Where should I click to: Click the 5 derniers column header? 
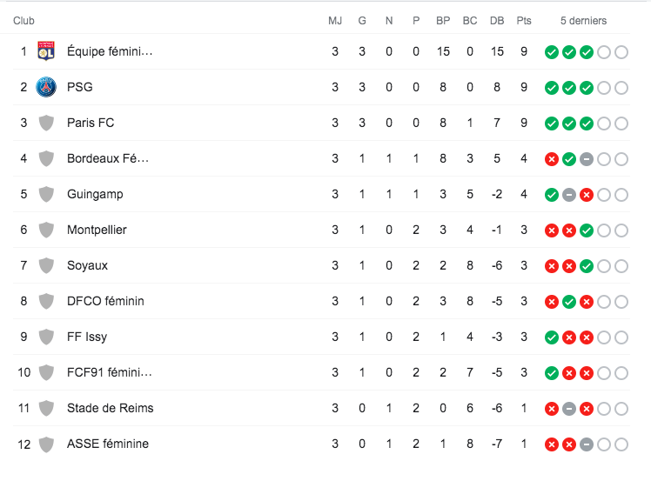(583, 20)
